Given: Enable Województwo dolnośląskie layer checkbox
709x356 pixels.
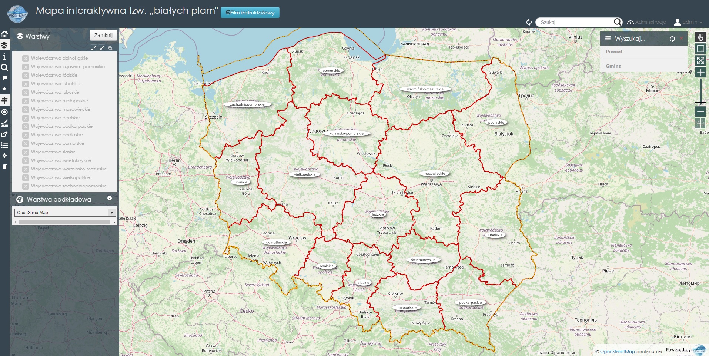Looking at the screenshot, I should pos(26,59).
